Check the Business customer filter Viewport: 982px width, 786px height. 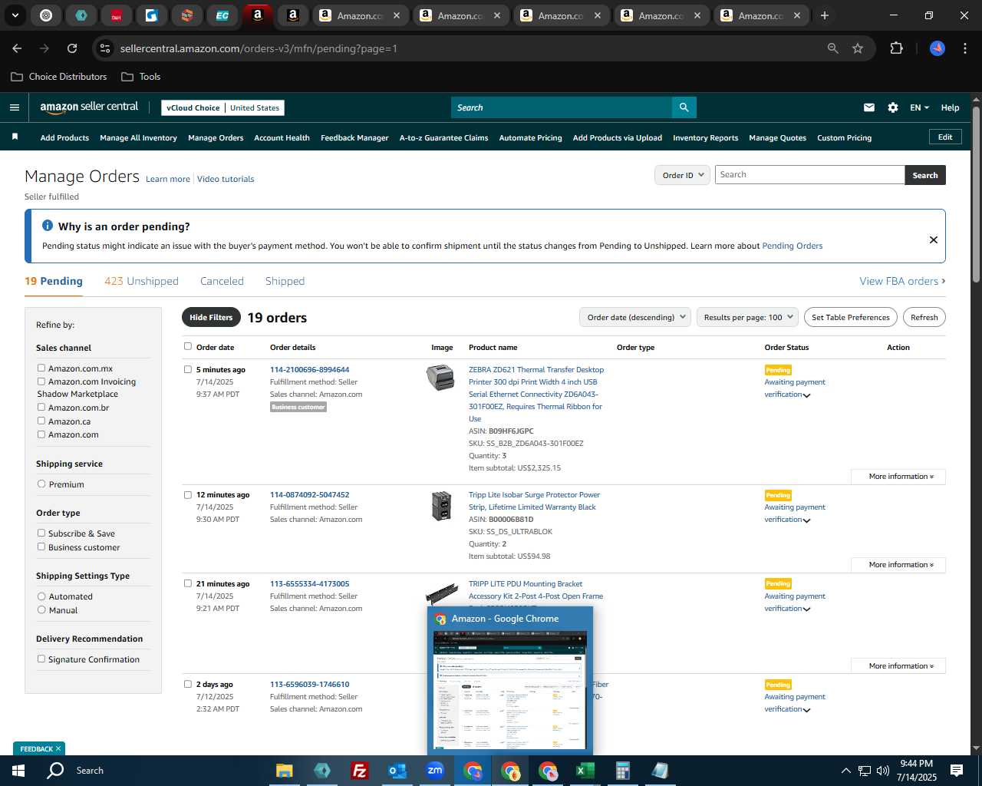pyautogui.click(x=41, y=547)
